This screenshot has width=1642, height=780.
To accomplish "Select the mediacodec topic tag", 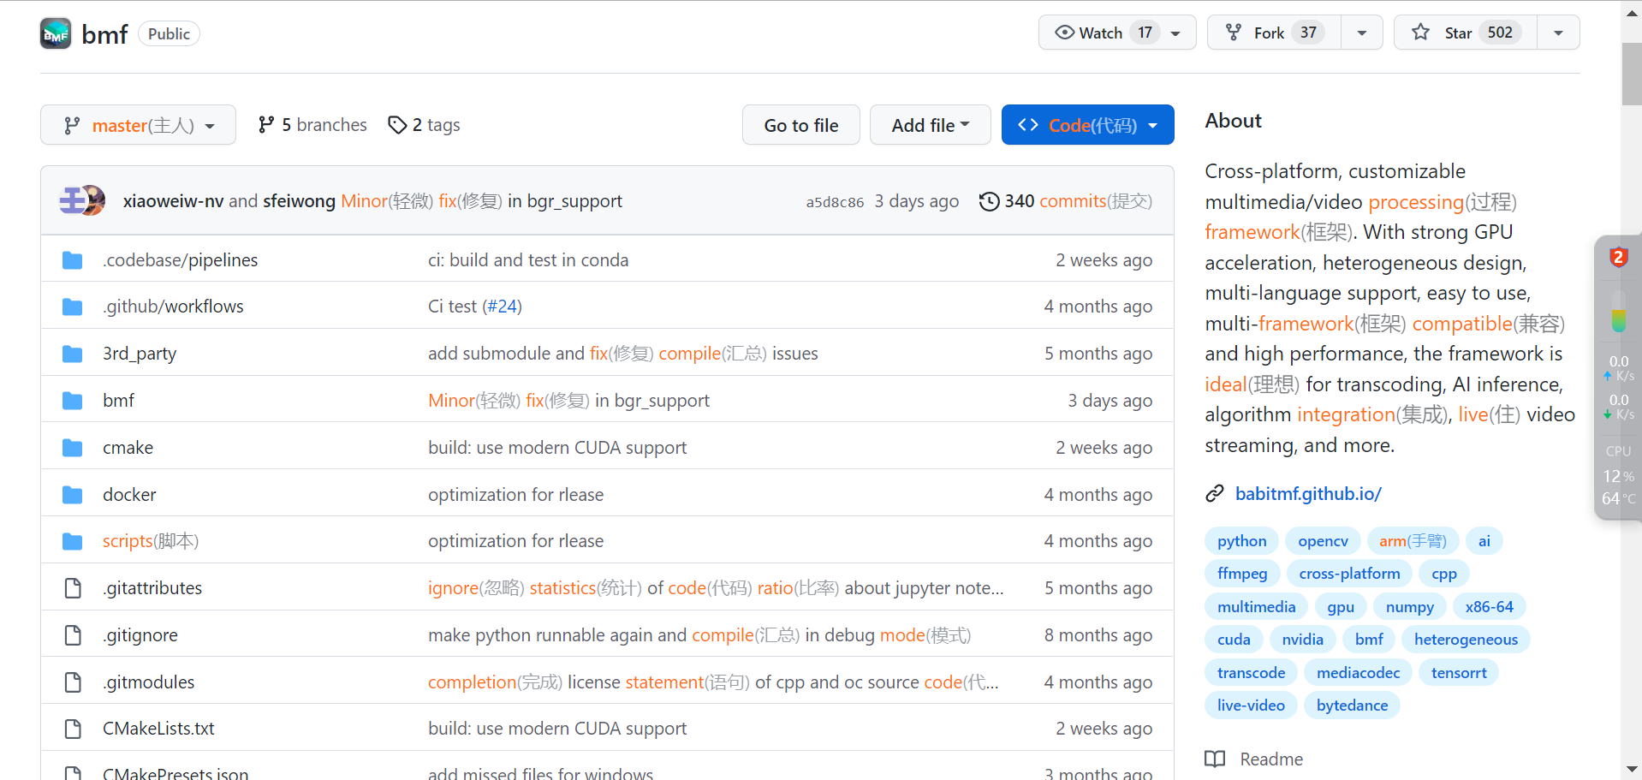I will pos(1359,673).
